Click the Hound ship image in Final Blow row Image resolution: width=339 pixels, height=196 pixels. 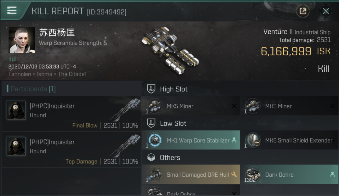pyautogui.click(x=125, y=110)
